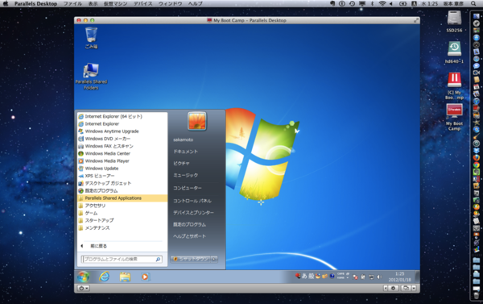Open the 表示 menu
The height and width of the screenshot is (304, 483).
click(x=93, y=4)
